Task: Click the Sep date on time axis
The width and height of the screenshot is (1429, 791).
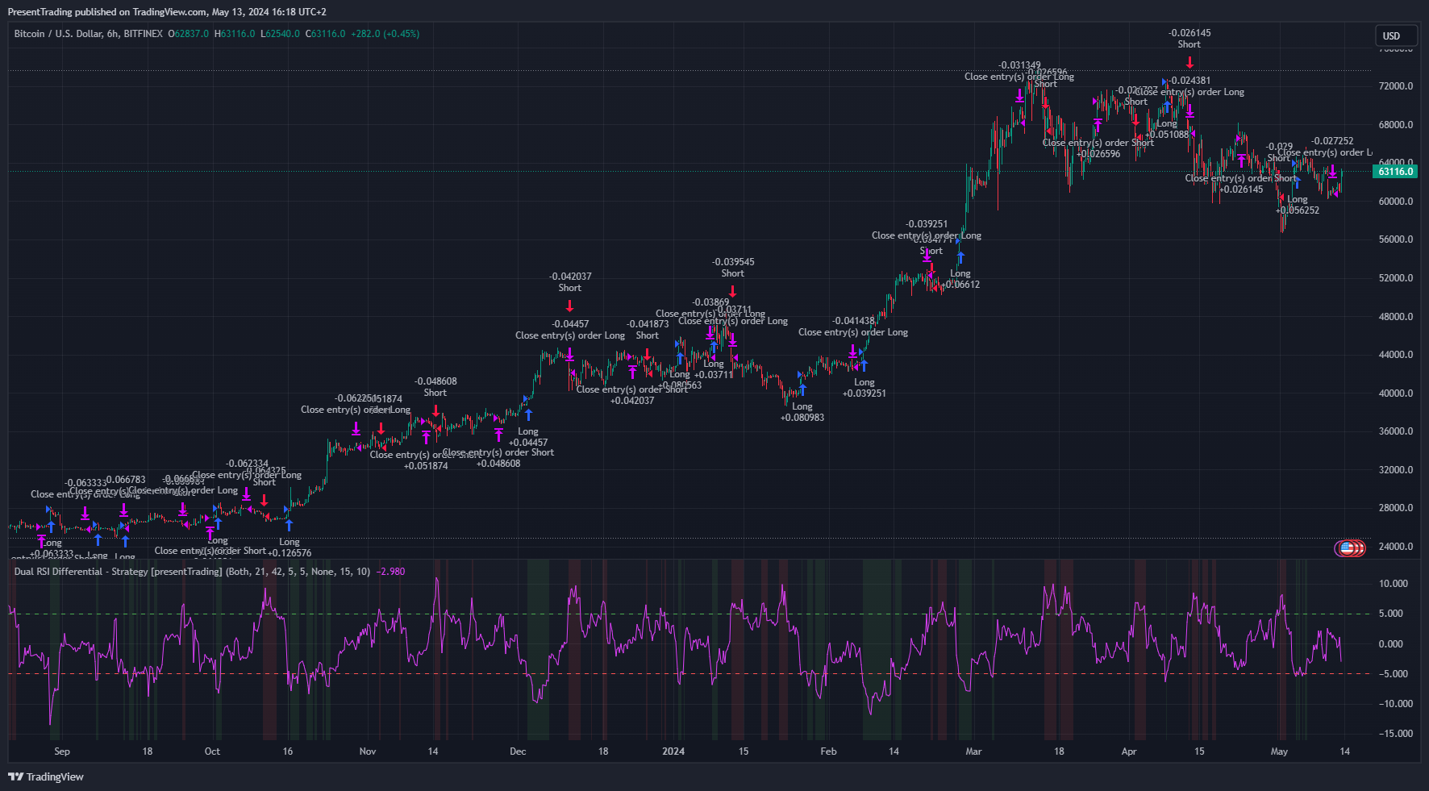Action: click(62, 751)
